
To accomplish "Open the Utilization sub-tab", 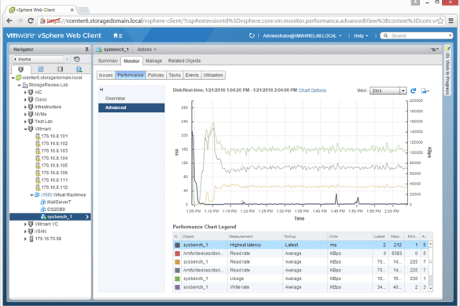I will coord(213,75).
